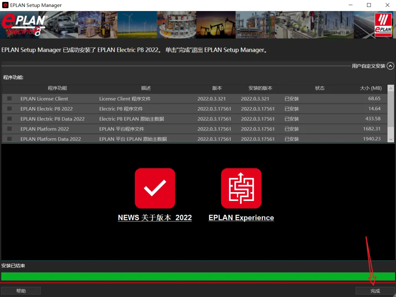This screenshot has width=396, height=297.
Task: Click the 大小 (MB) column header
Action: tap(370, 88)
